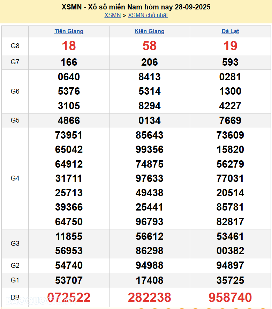Select Đà Lạt G8 result 19
This screenshot has height=309, width=272.
(230, 46)
